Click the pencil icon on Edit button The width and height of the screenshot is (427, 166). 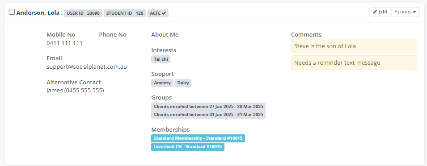tap(375, 12)
